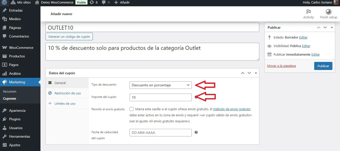Viewport: 340px width, 151px height.
Task: Click Generar un código de cupón button
Action: point(69,36)
